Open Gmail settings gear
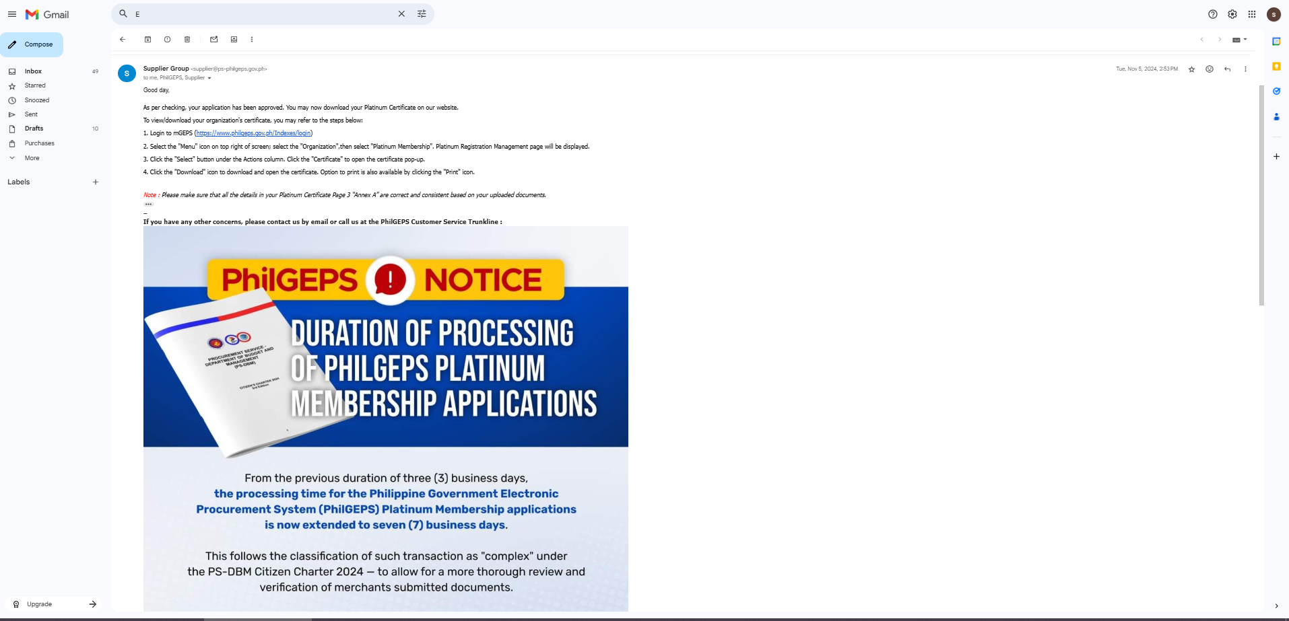Viewport: 1289px width, 621px height. [x=1232, y=14]
